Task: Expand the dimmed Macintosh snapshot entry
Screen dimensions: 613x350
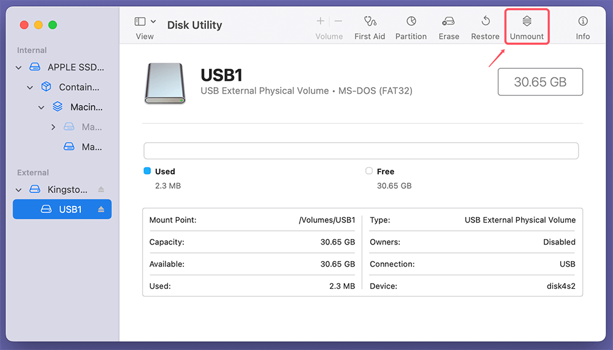Action: 53,127
